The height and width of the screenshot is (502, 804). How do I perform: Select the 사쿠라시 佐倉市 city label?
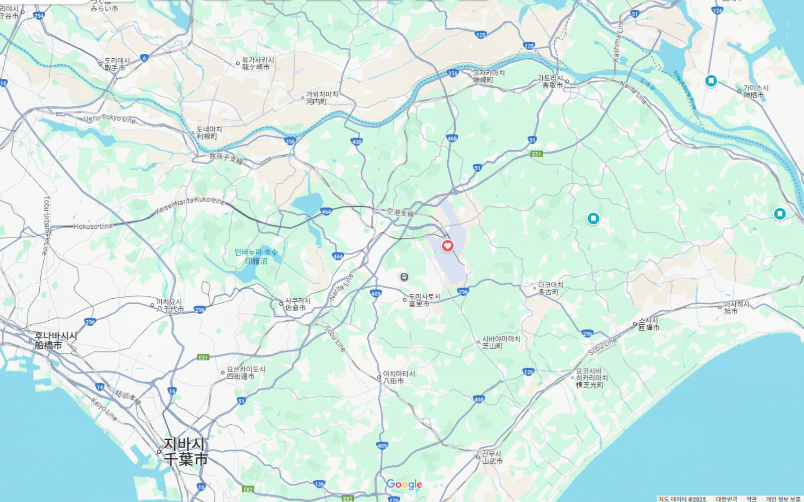297,304
